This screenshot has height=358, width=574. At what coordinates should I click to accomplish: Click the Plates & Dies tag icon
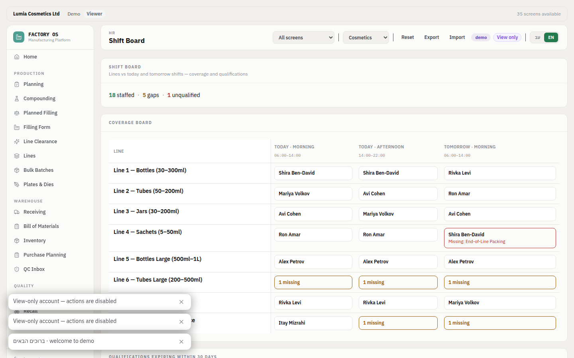[17, 185]
